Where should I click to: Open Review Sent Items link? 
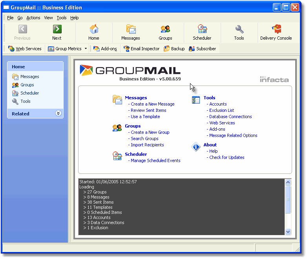click(x=148, y=110)
